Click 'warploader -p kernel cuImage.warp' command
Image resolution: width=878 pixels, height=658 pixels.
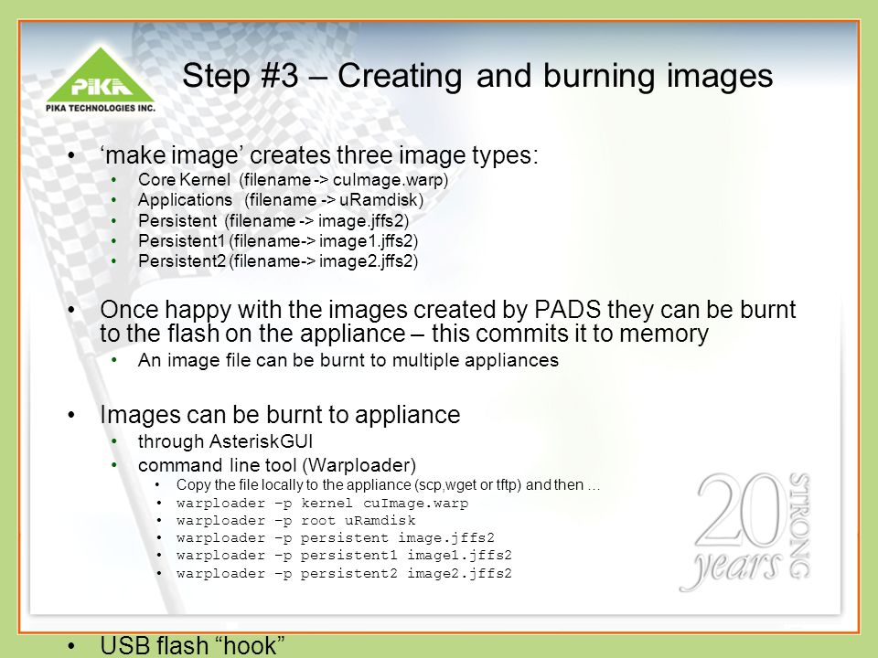[x=322, y=503]
